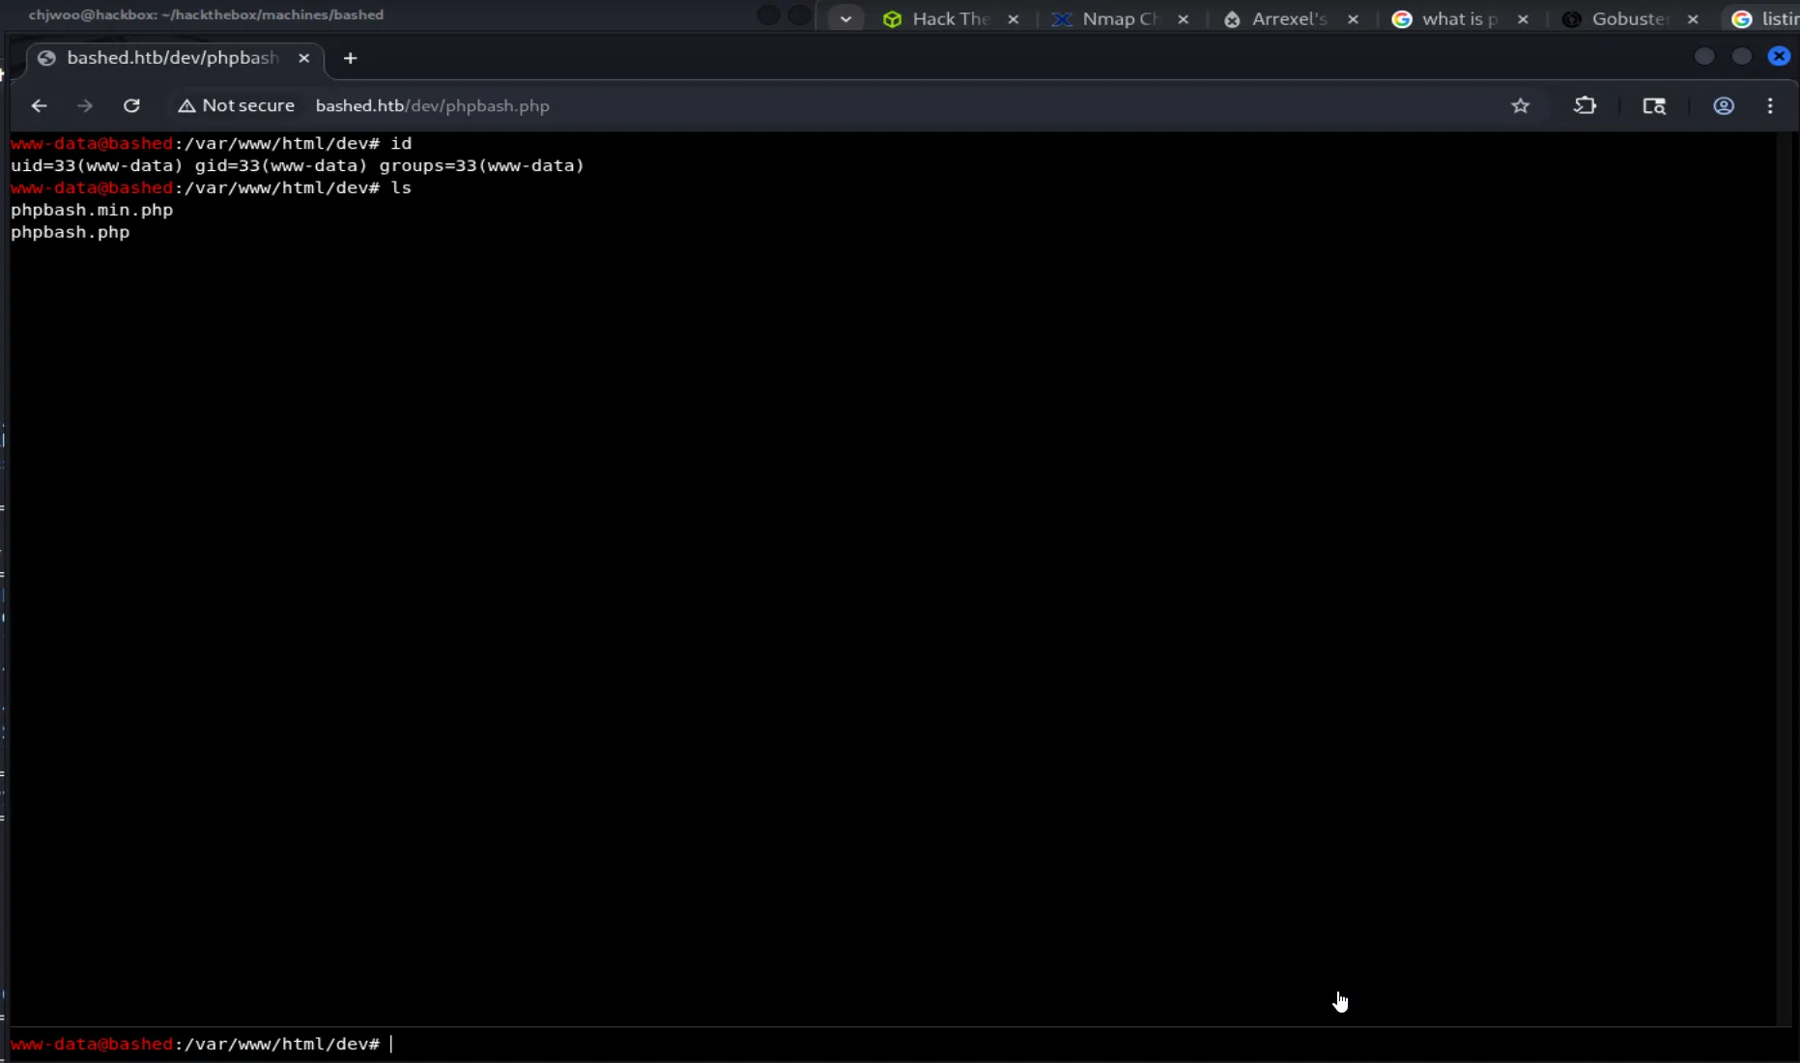Open the extensions puzzle icon
The height and width of the screenshot is (1063, 1800).
(x=1585, y=106)
